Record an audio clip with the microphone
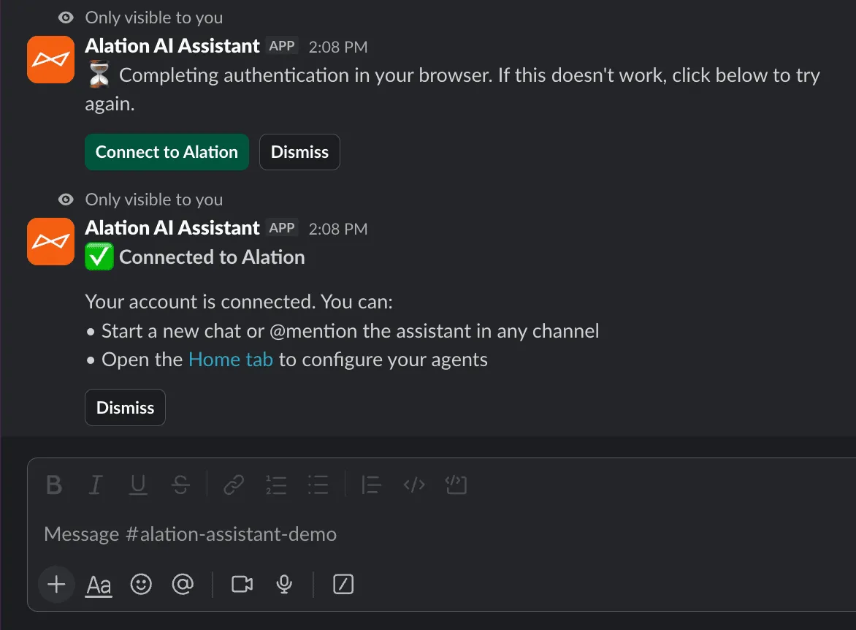The height and width of the screenshot is (630, 856). [x=283, y=584]
